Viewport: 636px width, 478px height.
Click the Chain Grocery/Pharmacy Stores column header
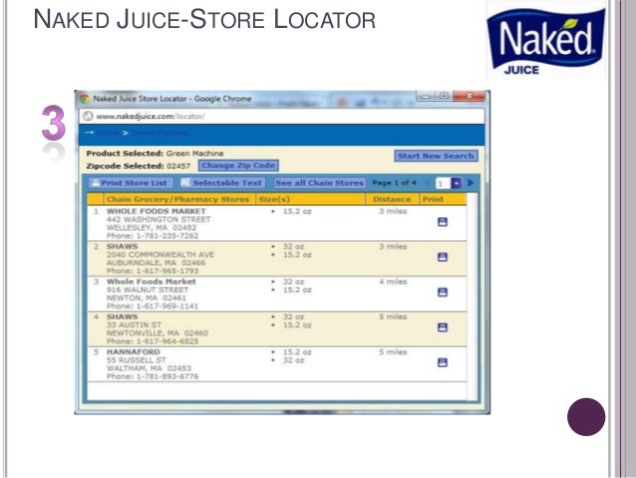click(177, 199)
